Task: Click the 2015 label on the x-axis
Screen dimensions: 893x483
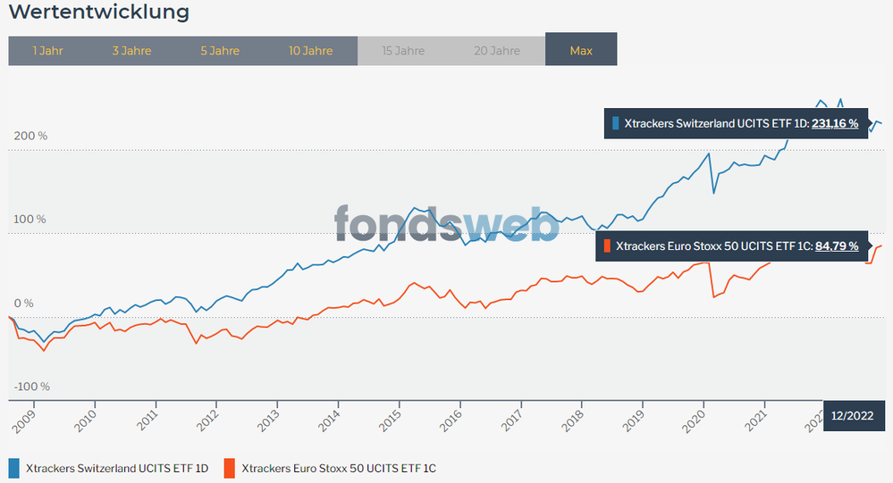Action: point(392,420)
